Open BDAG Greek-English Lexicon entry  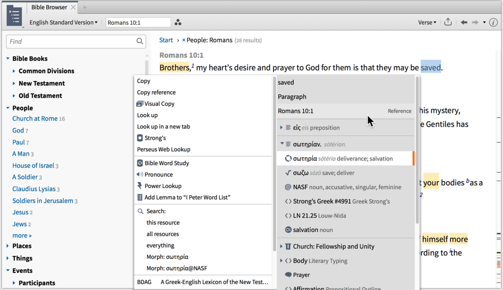(x=203, y=282)
